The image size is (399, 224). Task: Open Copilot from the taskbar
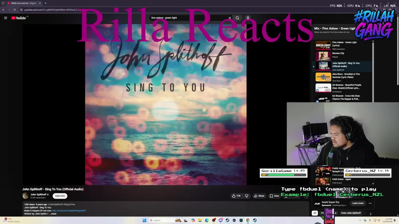pos(193,220)
